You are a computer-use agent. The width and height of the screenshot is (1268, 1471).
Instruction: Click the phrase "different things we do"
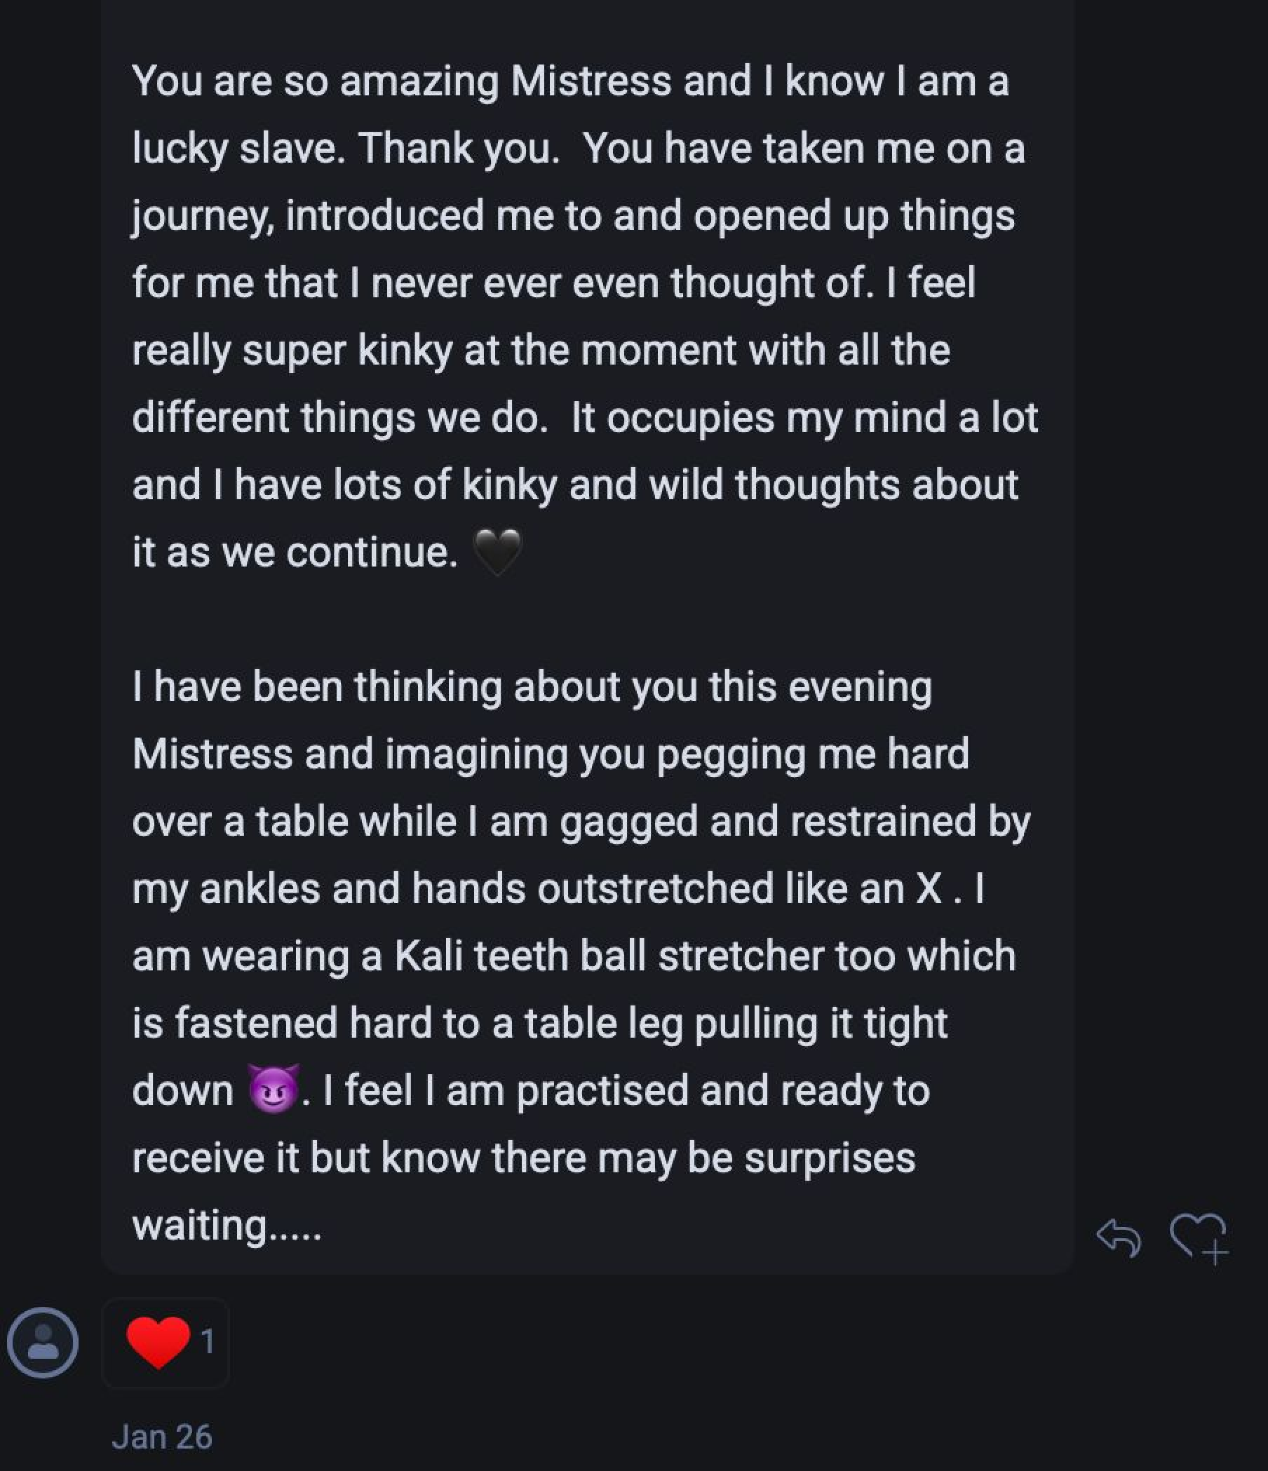pyautogui.click(x=339, y=417)
